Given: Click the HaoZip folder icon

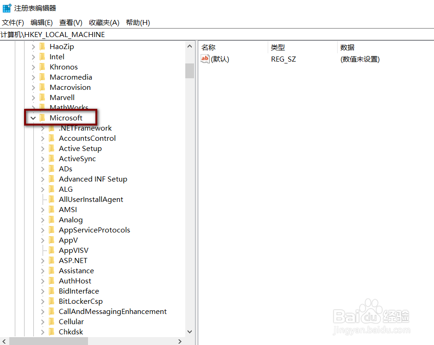Looking at the screenshot, I should (x=42, y=46).
